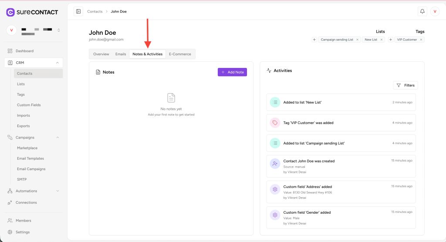The height and width of the screenshot is (242, 446).
Task: Remove the 'VIP Customer' tag
Action: tap(421, 40)
